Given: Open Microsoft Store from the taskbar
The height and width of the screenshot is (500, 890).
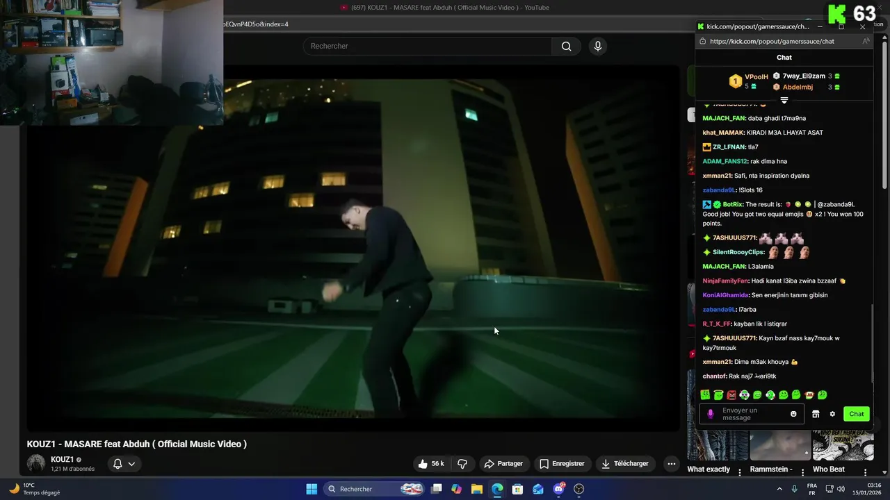Looking at the screenshot, I should [517, 489].
